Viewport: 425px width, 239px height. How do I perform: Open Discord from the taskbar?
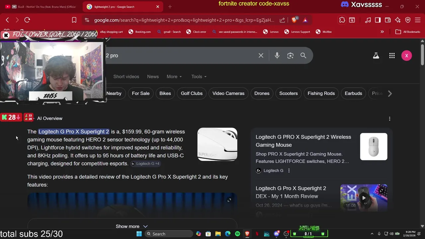click(x=277, y=234)
